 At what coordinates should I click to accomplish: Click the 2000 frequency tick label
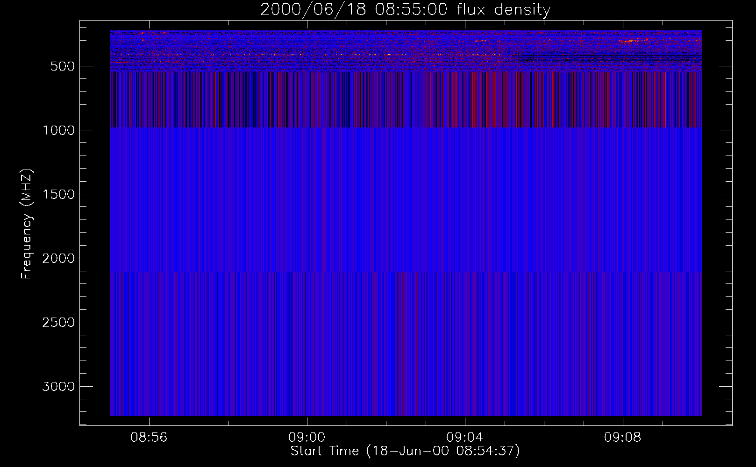tap(58, 258)
